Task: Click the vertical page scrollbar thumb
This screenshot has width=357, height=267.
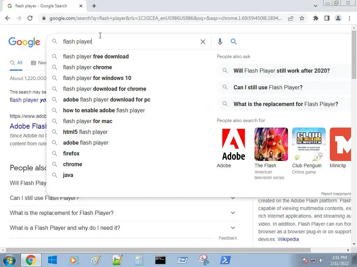Action: click(x=354, y=55)
